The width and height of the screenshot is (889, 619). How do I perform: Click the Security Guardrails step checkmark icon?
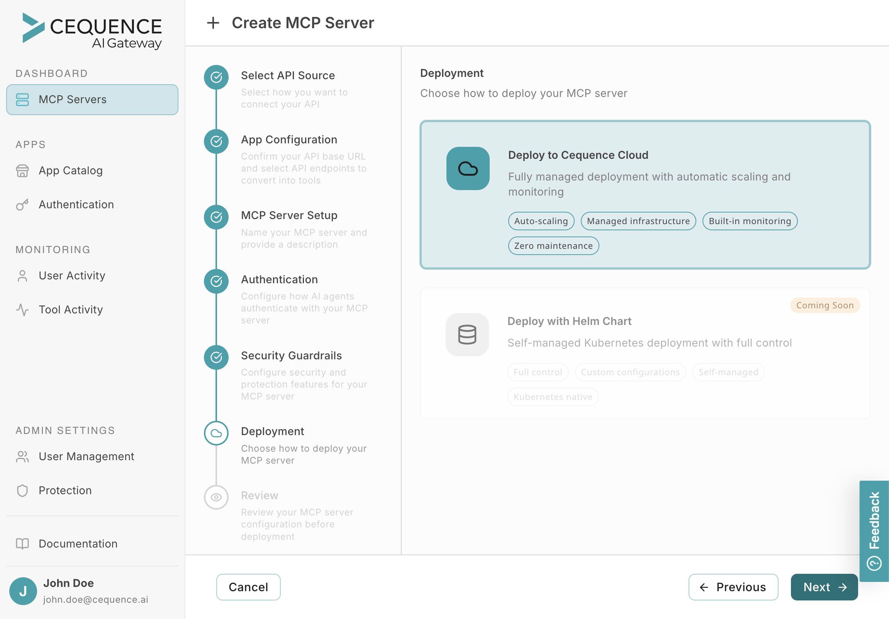pyautogui.click(x=216, y=357)
